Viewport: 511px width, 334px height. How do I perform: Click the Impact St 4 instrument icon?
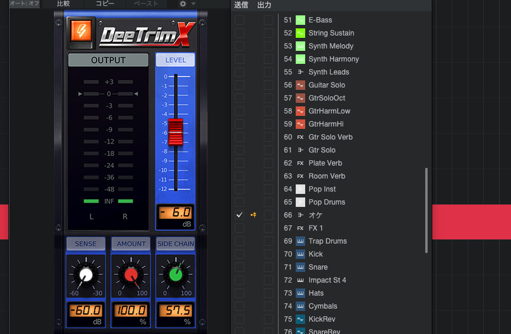(300, 280)
